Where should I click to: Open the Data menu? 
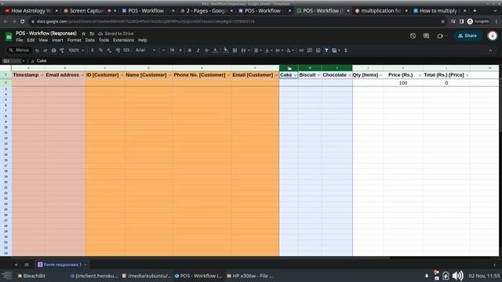[90, 40]
